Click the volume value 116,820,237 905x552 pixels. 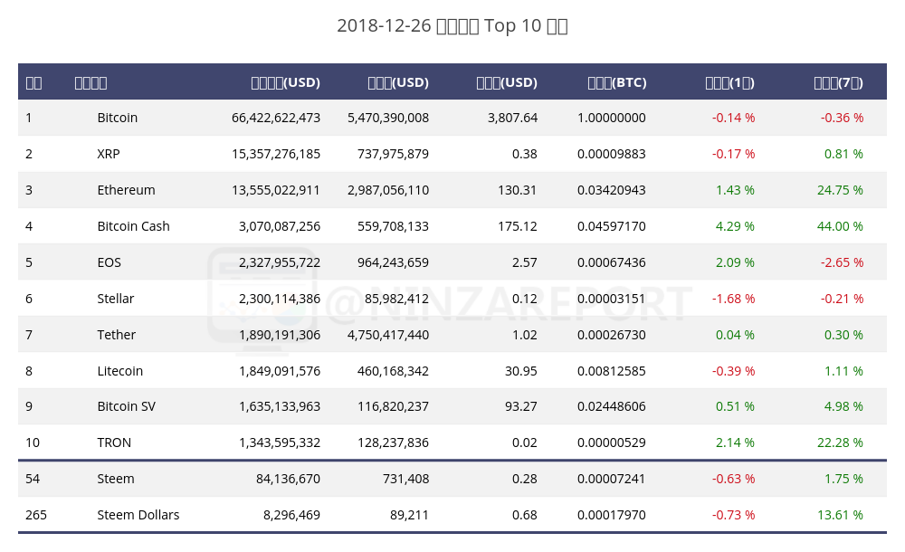coord(393,406)
